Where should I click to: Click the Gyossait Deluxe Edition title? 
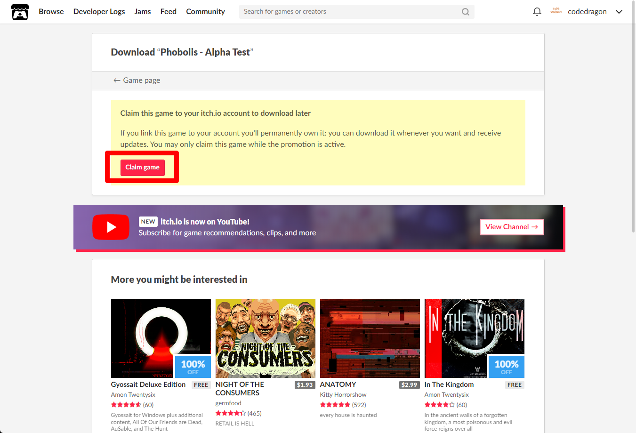(x=148, y=385)
